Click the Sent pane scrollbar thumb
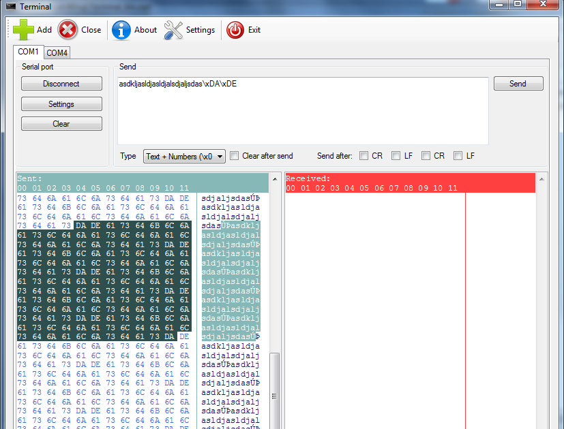This screenshot has height=429, width=564. [x=274, y=391]
